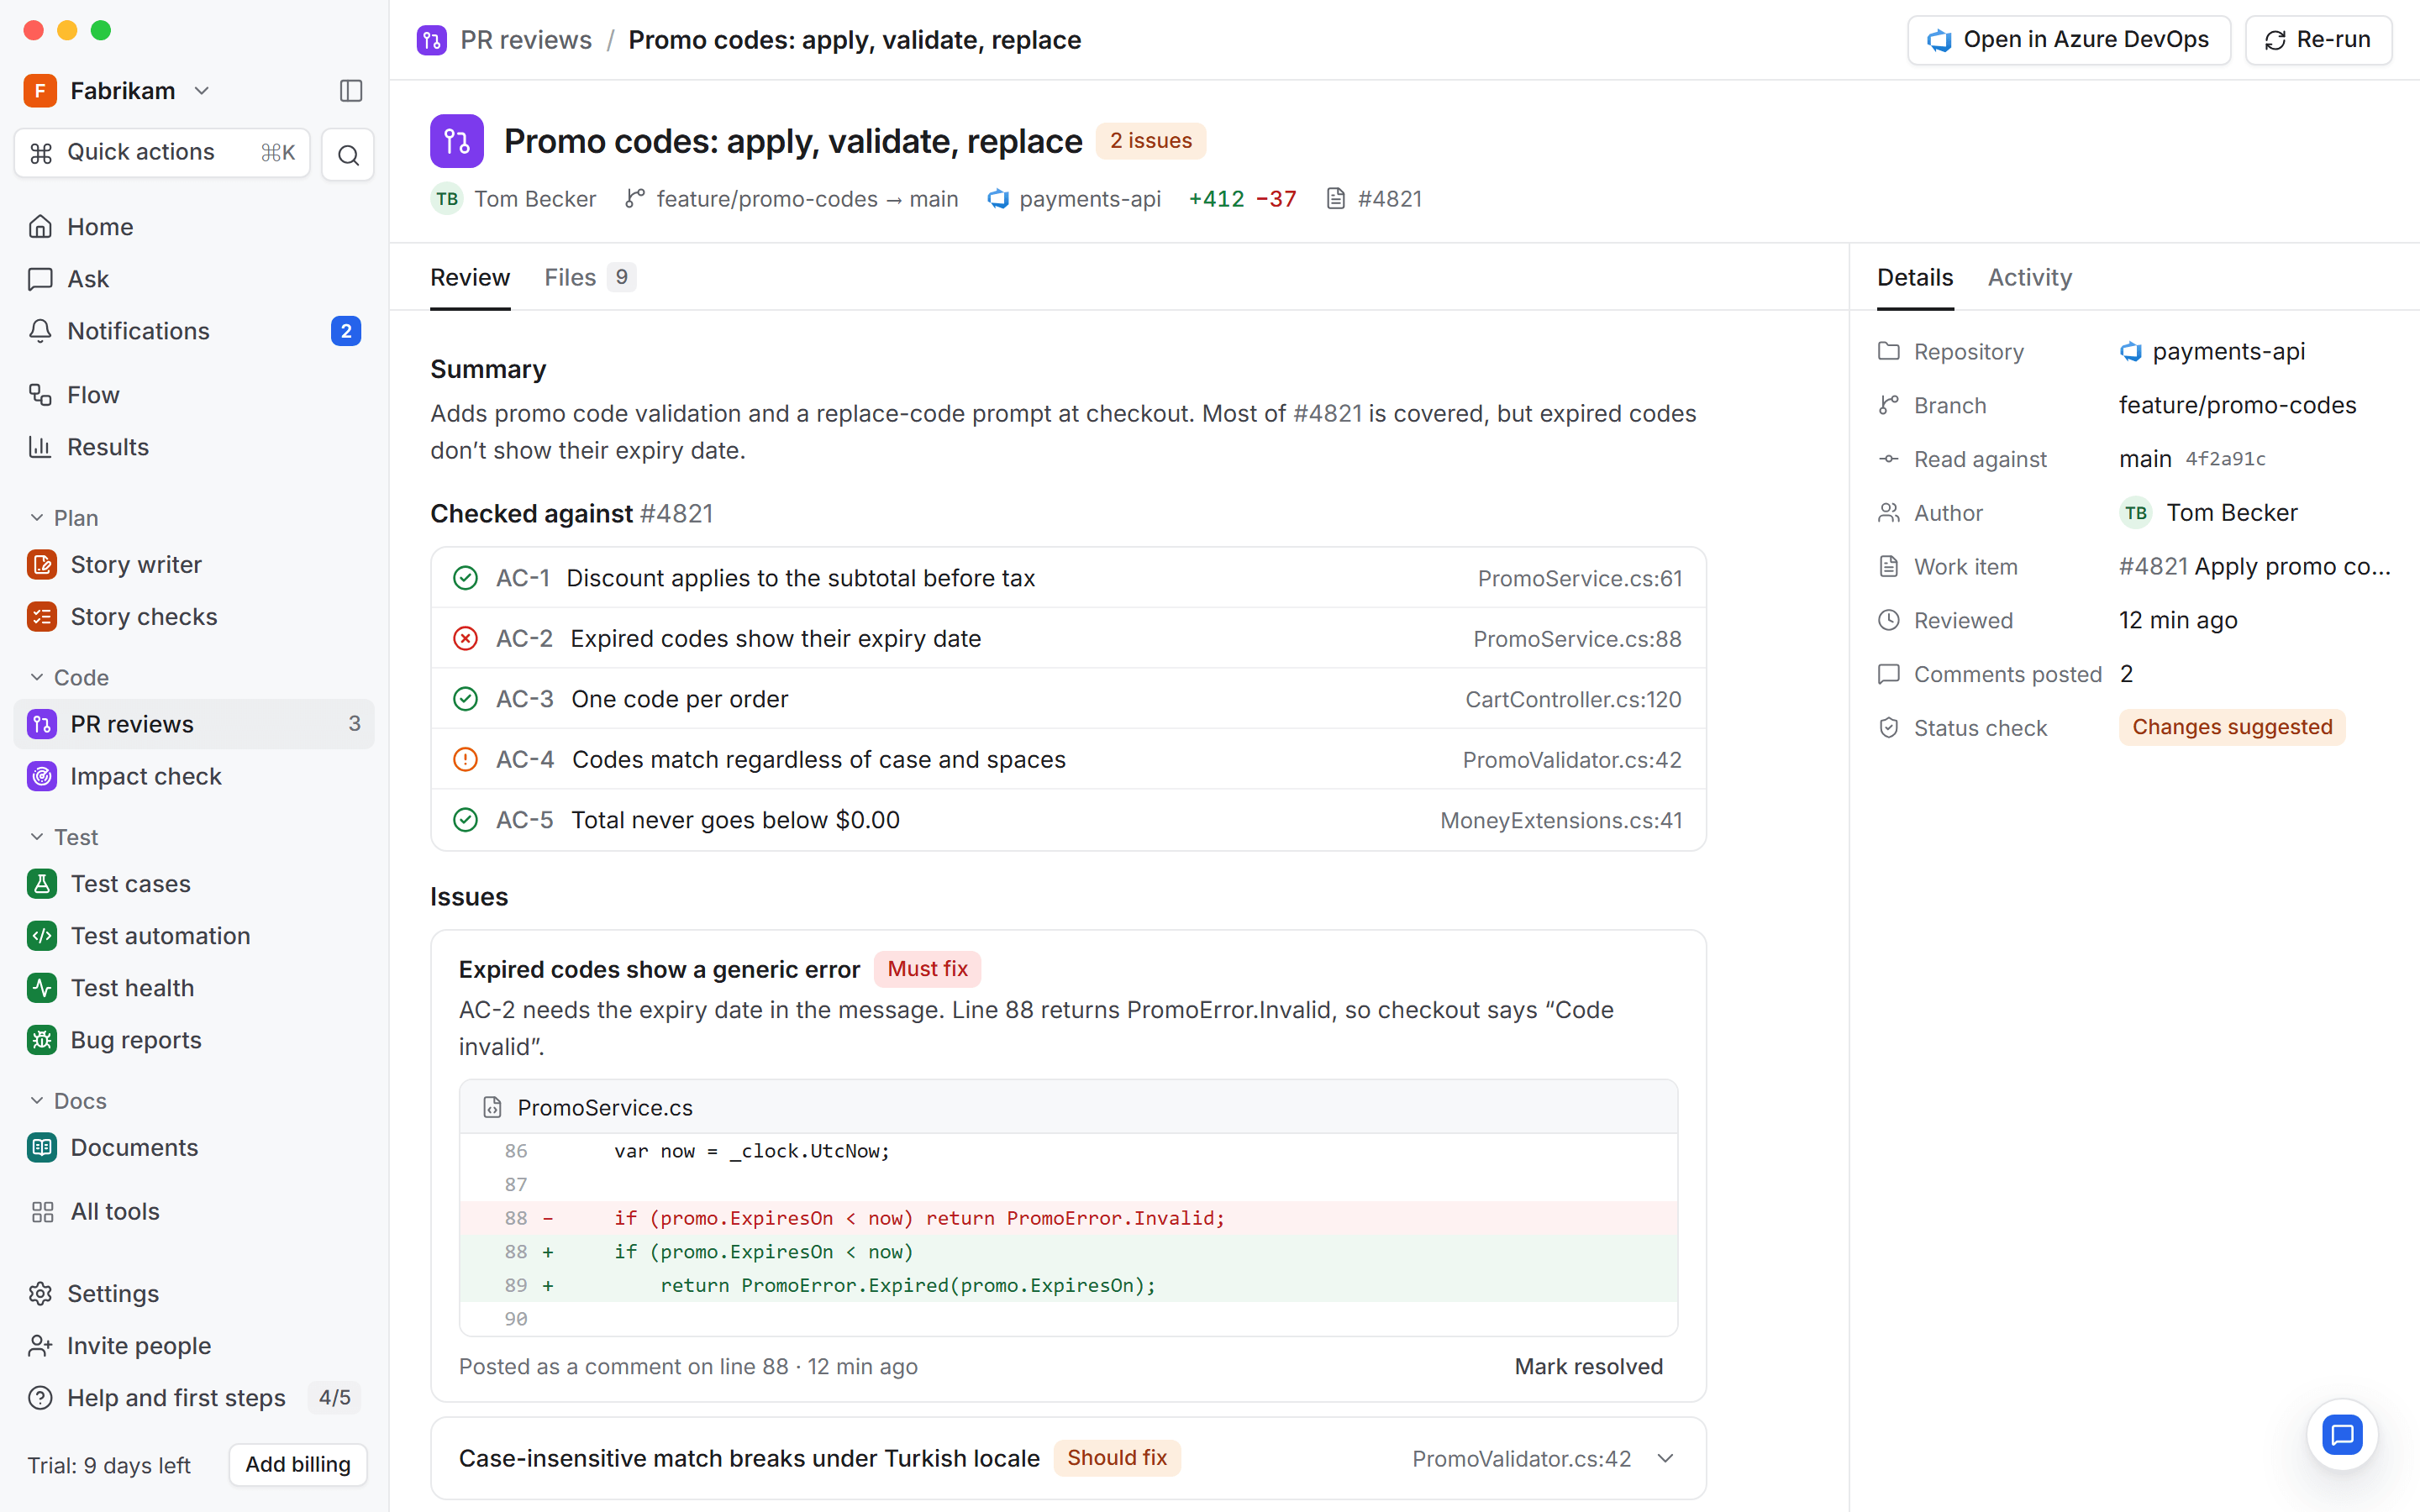Open Ask in sidebar
2420x1512 pixels.
194,279
